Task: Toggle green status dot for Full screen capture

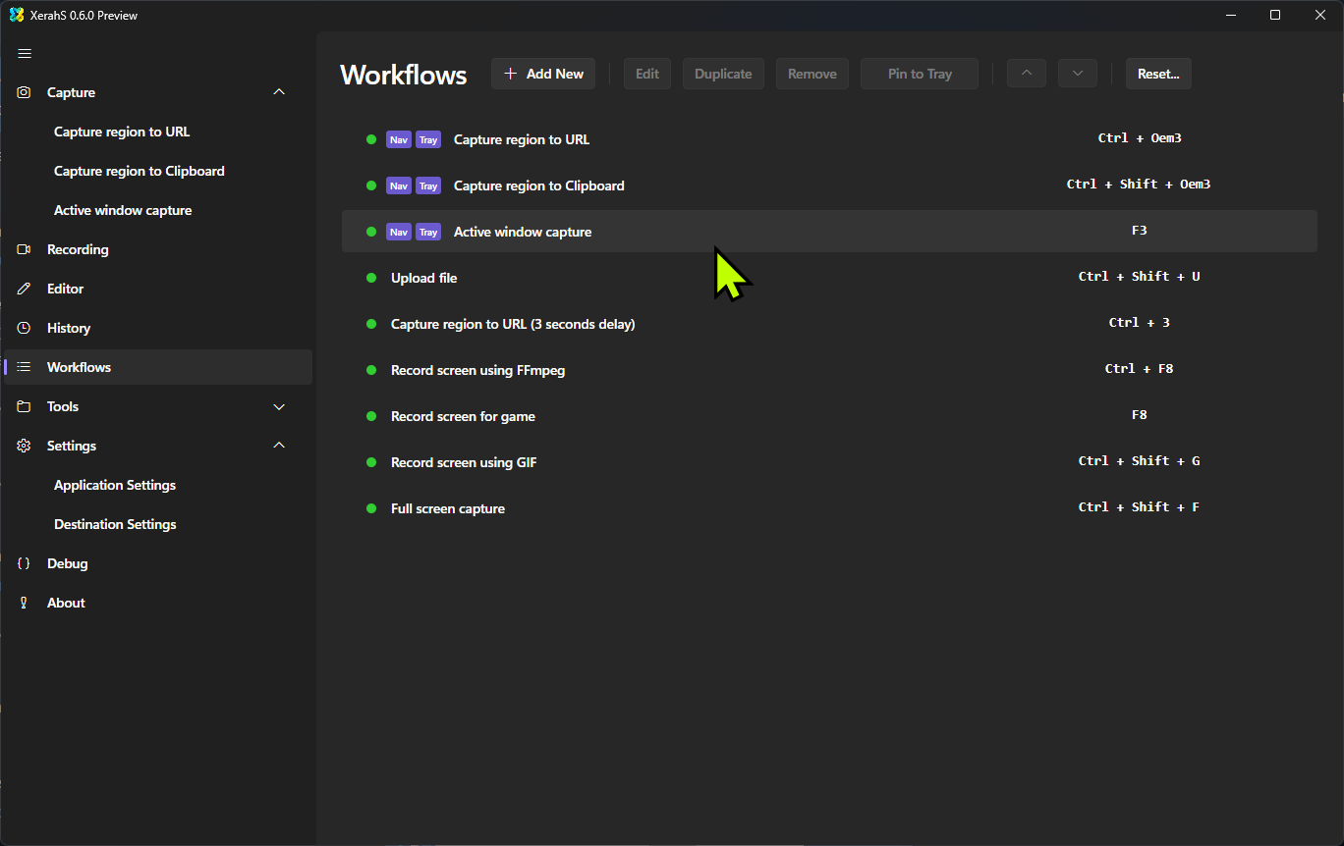Action: pos(371,508)
